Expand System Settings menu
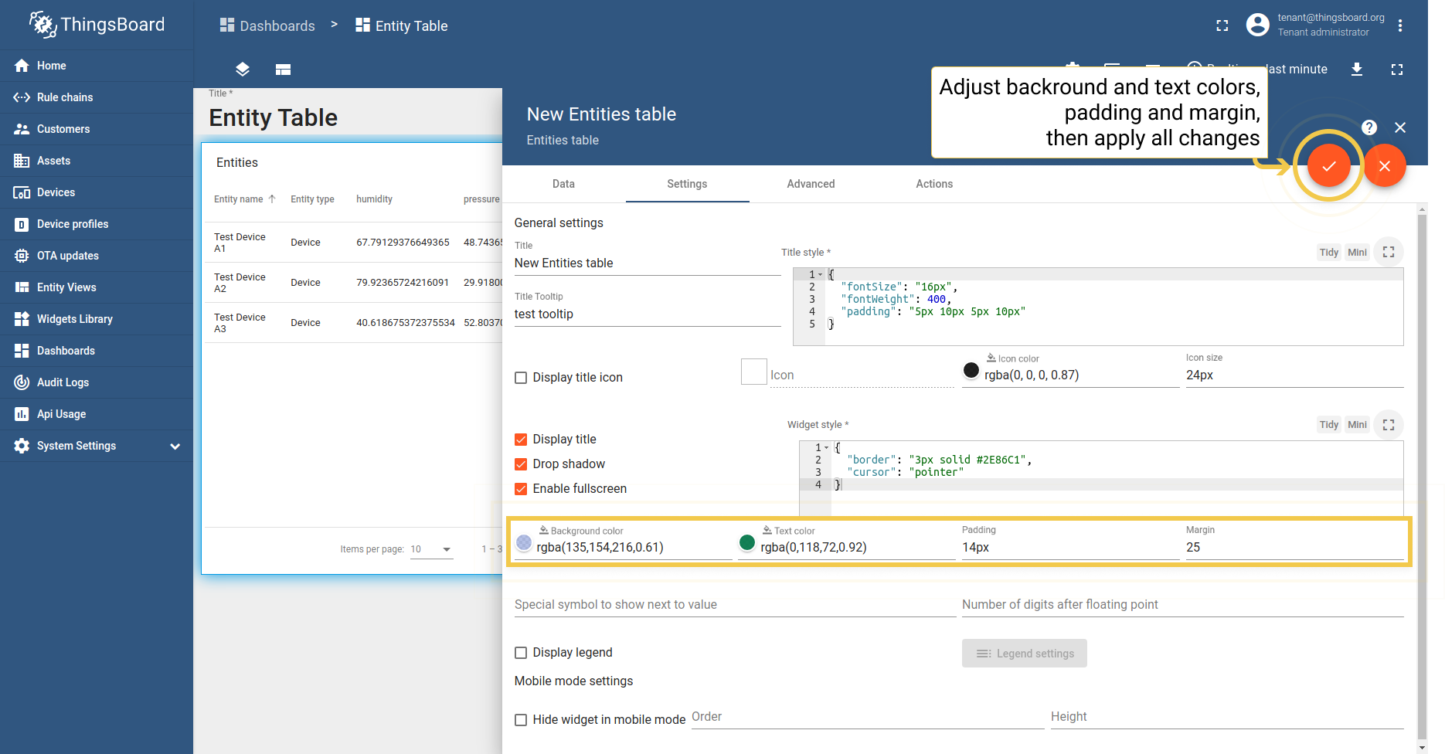Image resolution: width=1445 pixels, height=754 pixels. (97, 446)
